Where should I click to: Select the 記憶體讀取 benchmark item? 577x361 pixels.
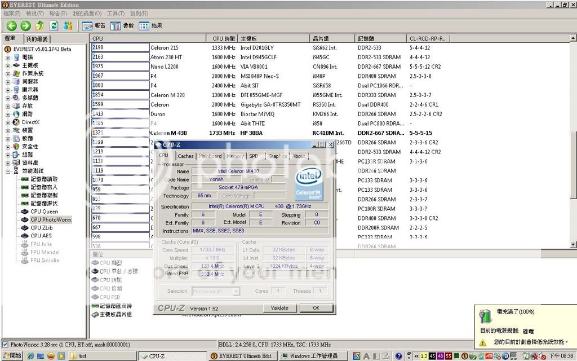point(44,179)
